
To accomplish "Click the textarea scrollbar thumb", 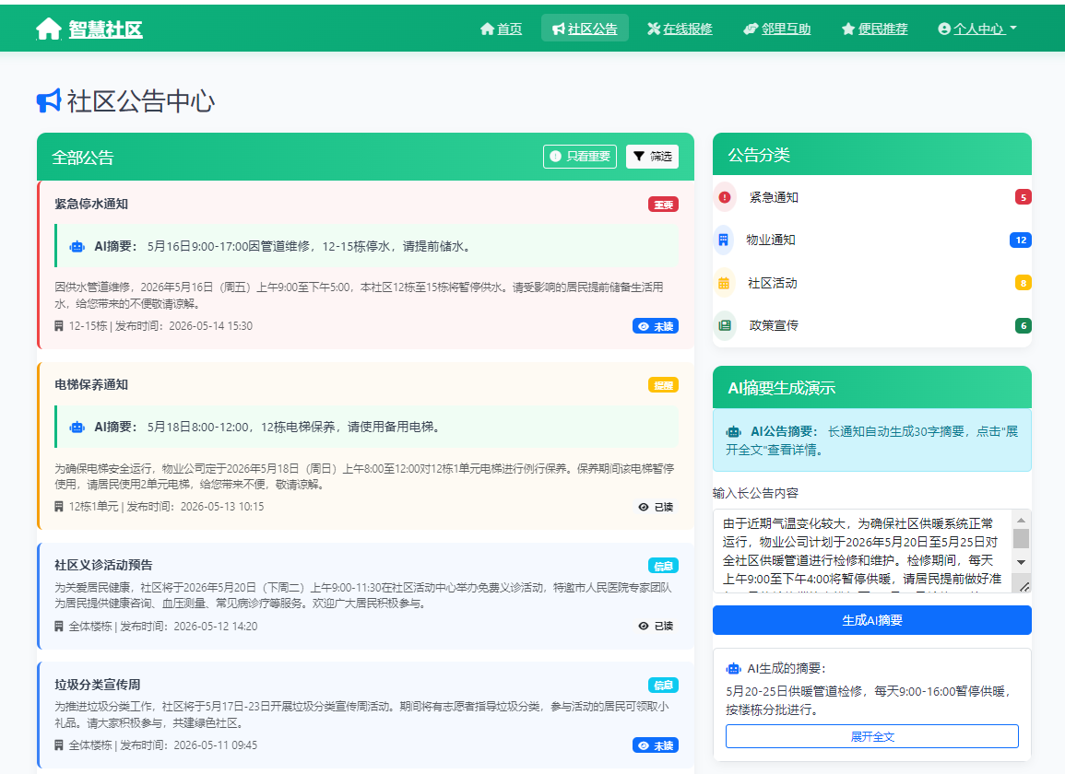I will 1021,538.
